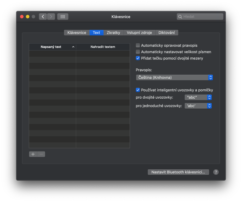Viewport: 242px width, 202px height.
Task: Disable Přidat tečku pomocí dvojité mezery
Action: 138,58
